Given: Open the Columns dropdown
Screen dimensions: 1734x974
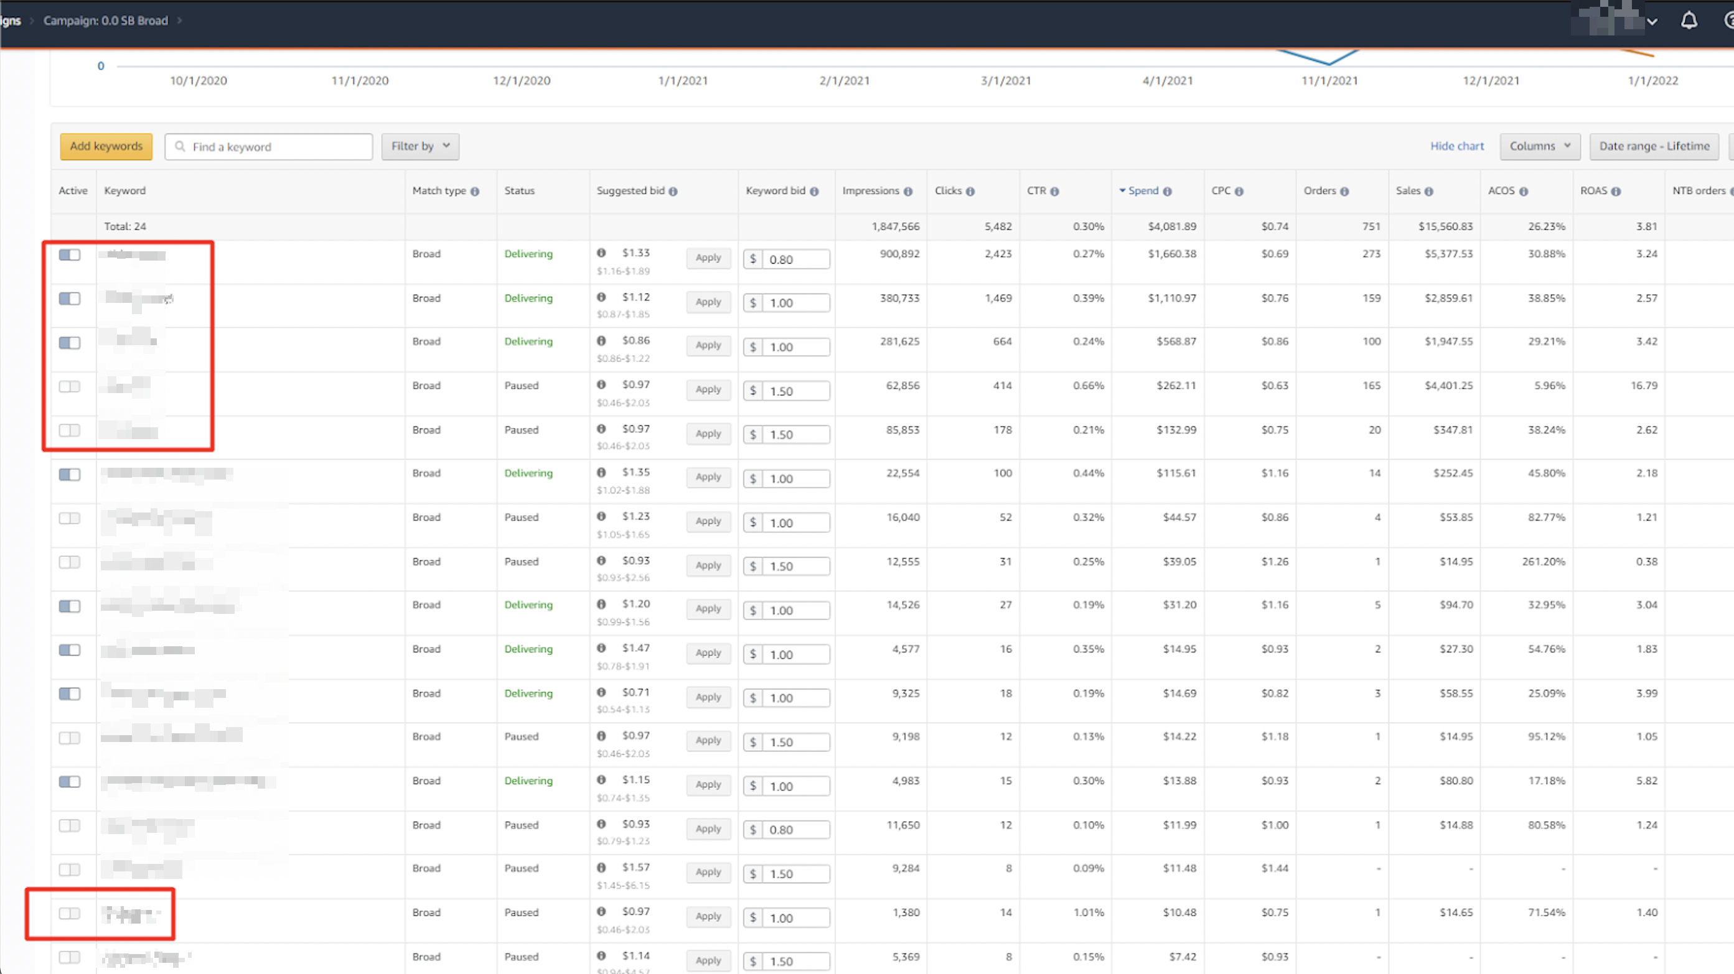Looking at the screenshot, I should (1540, 146).
